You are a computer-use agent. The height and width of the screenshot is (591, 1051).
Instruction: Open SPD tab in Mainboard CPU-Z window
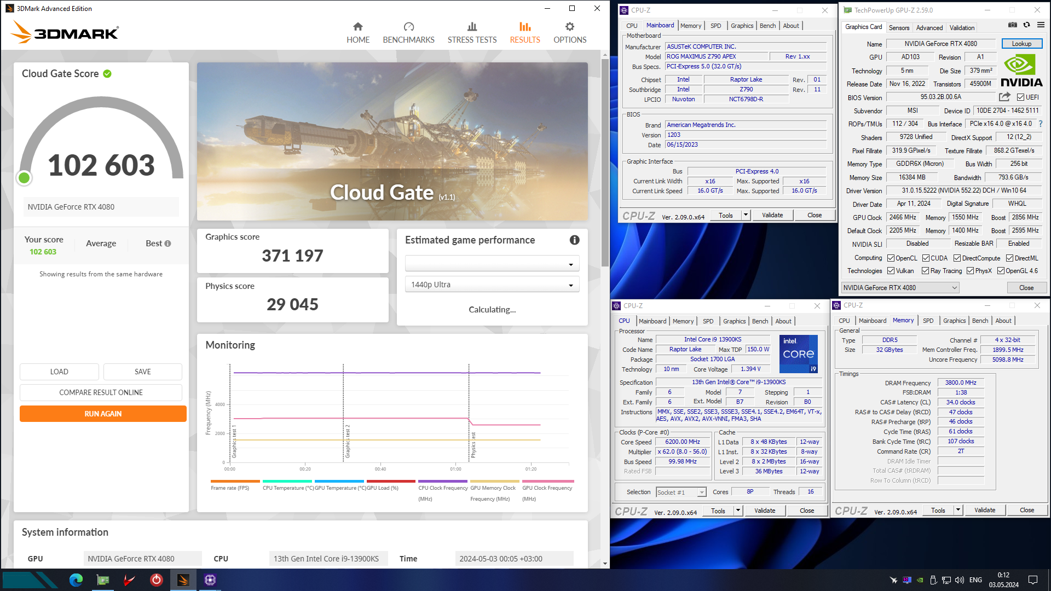point(715,26)
